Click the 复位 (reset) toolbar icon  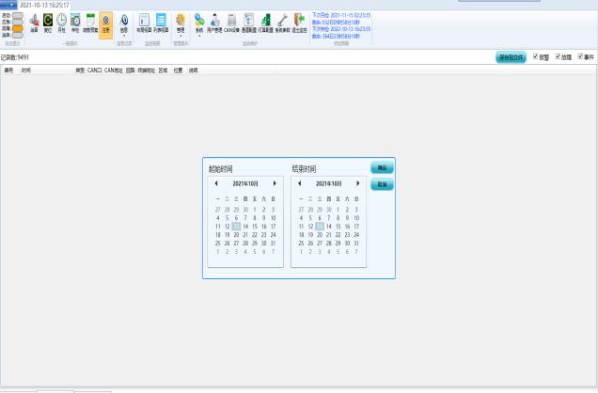pos(48,21)
